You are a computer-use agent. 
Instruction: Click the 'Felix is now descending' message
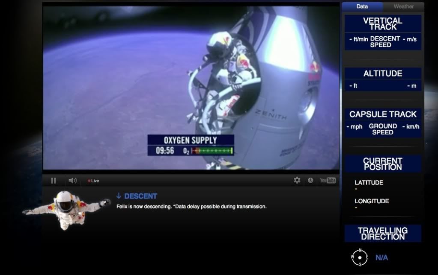[x=191, y=206]
